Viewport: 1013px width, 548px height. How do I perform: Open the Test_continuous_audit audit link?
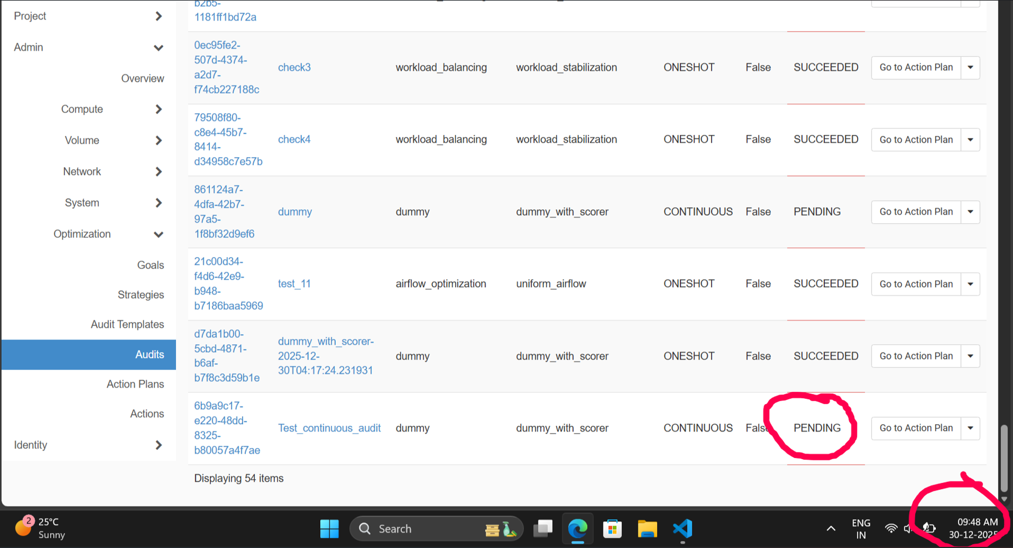[329, 428]
